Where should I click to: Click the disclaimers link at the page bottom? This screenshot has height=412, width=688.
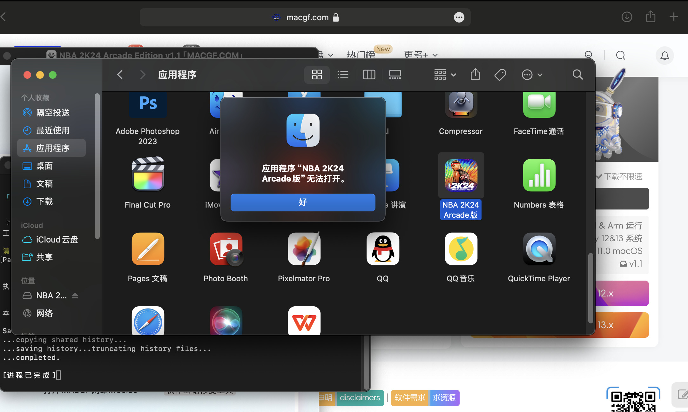[x=360, y=398]
